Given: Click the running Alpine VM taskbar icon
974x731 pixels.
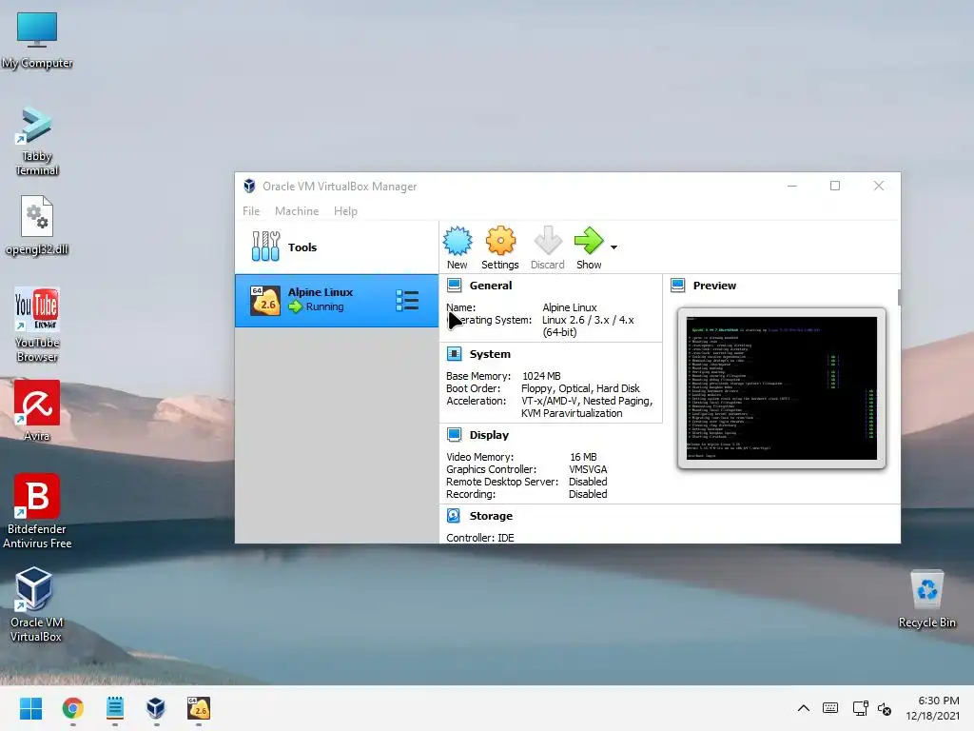Looking at the screenshot, I should click(198, 708).
